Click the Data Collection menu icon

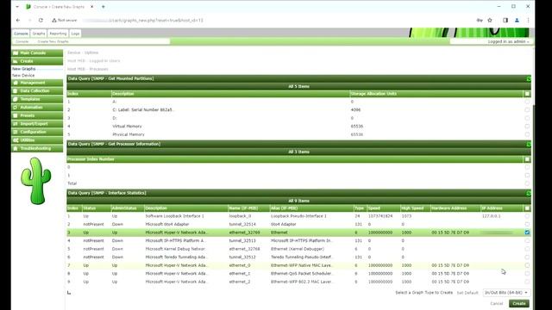coord(16,90)
